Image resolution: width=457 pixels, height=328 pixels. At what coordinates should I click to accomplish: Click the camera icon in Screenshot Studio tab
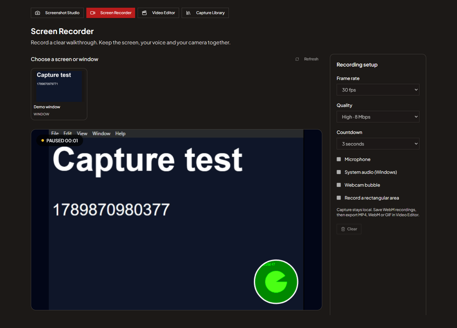[38, 13]
